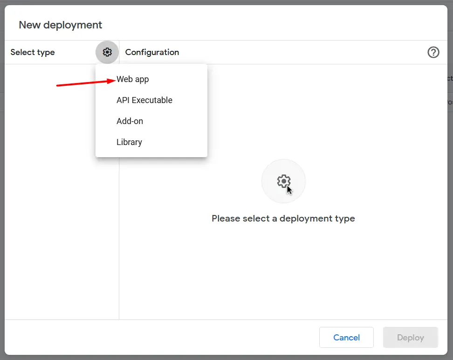The height and width of the screenshot is (360, 453).
Task: Click the gear icon beside Select type
Action: [107, 52]
